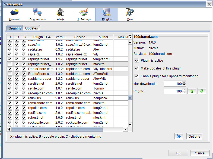Disable plugin for Clipboard monitoring checkbox

point(137,76)
